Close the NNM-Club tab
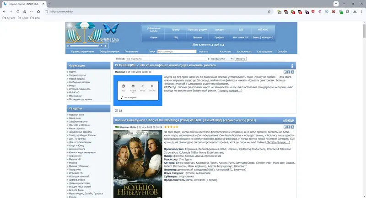 coord(43,4)
